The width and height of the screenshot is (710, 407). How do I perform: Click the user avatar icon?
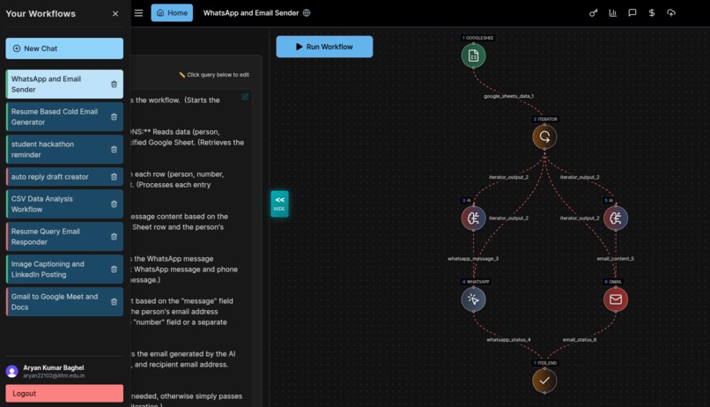coord(11,372)
